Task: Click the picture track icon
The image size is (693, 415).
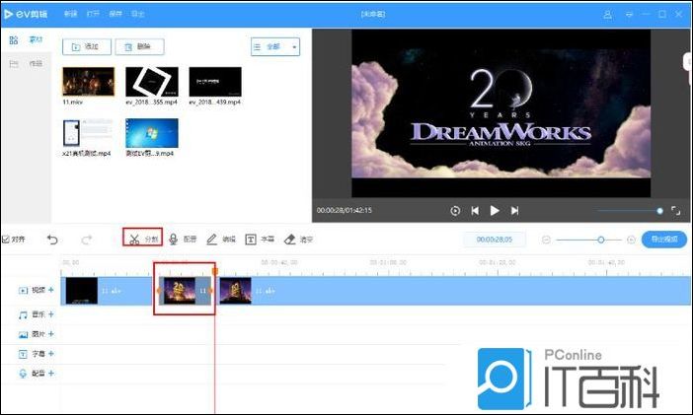Action: point(23,334)
